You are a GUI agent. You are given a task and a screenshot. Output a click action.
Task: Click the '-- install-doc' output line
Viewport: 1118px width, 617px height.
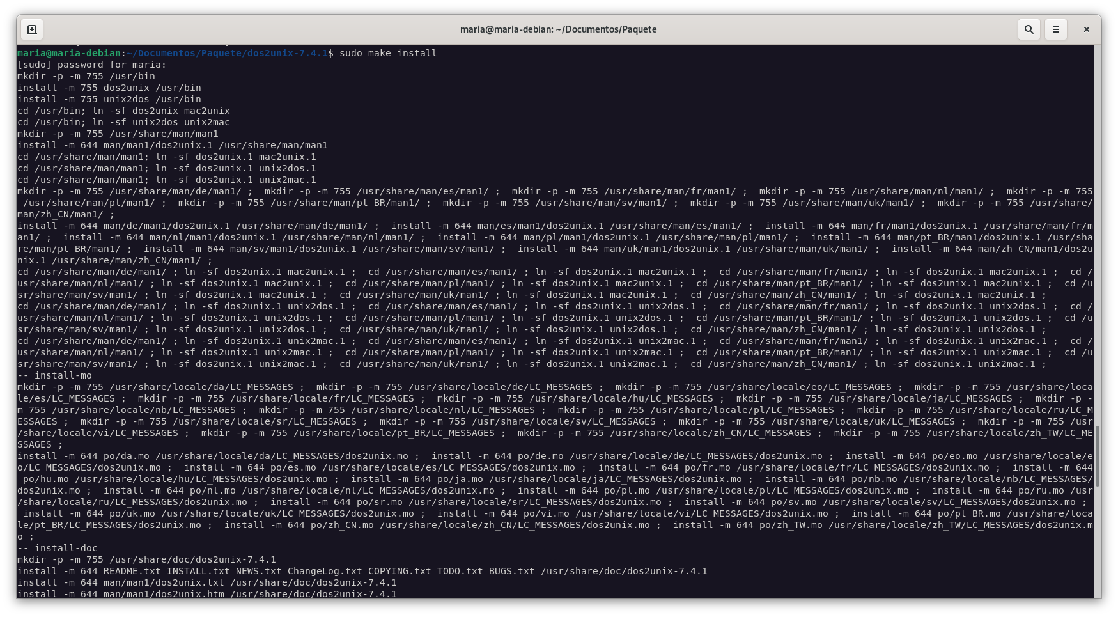pos(58,548)
